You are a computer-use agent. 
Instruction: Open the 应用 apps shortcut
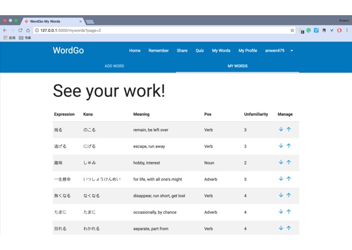click(x=9, y=37)
